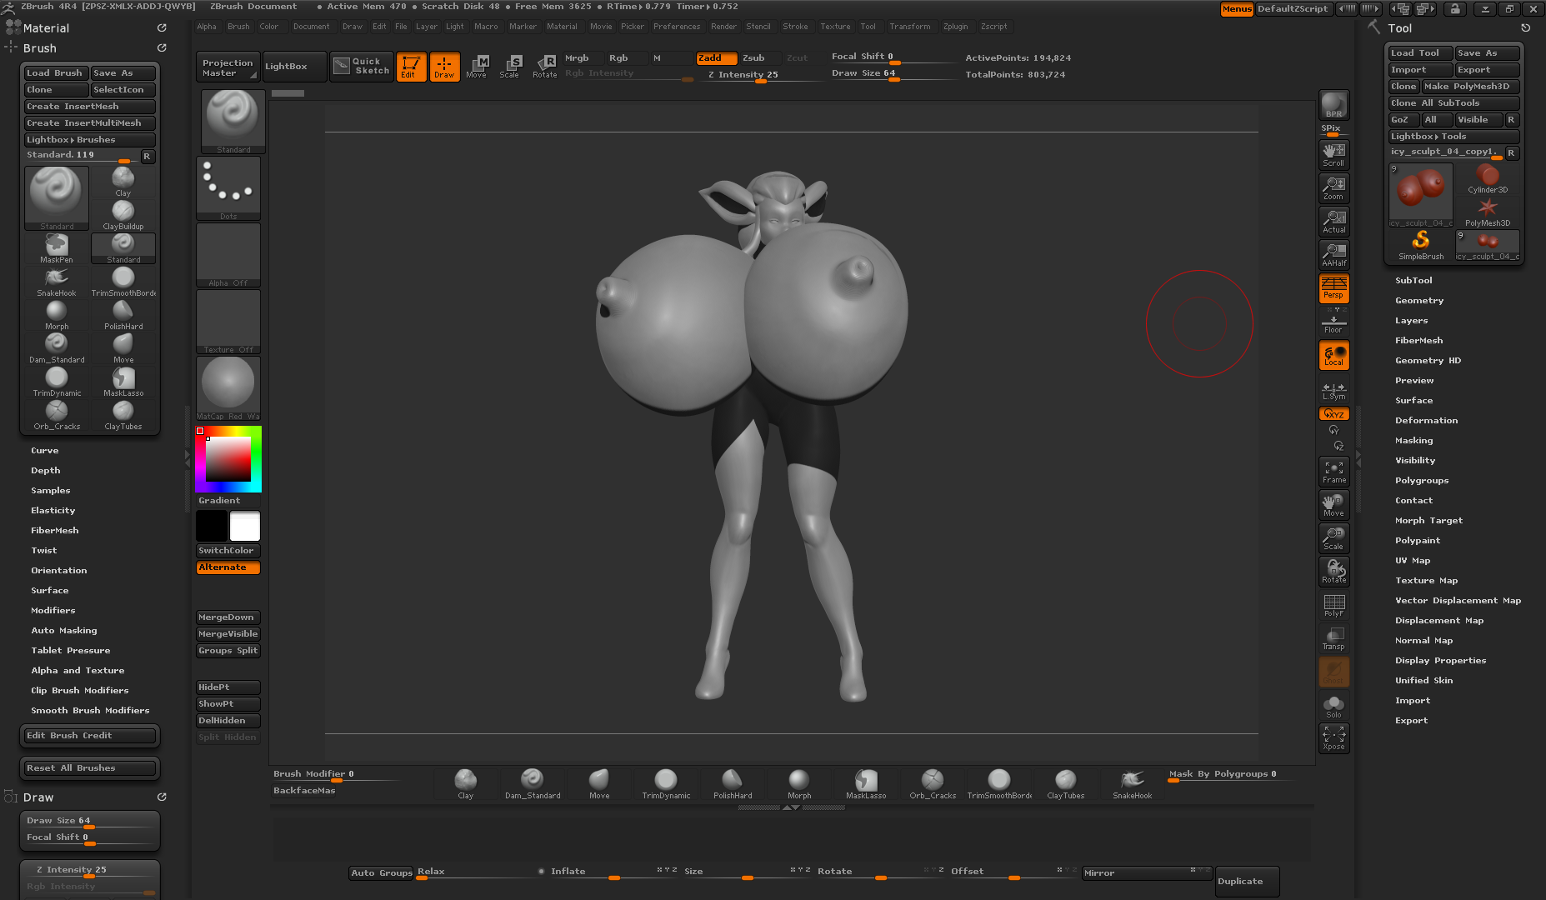Image resolution: width=1546 pixels, height=900 pixels.
Task: Select the ClayBuildup brush in Brush palette
Action: pyautogui.click(x=123, y=214)
